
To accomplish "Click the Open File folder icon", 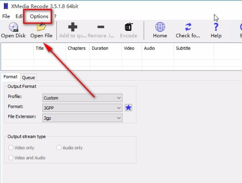I will [41, 27].
